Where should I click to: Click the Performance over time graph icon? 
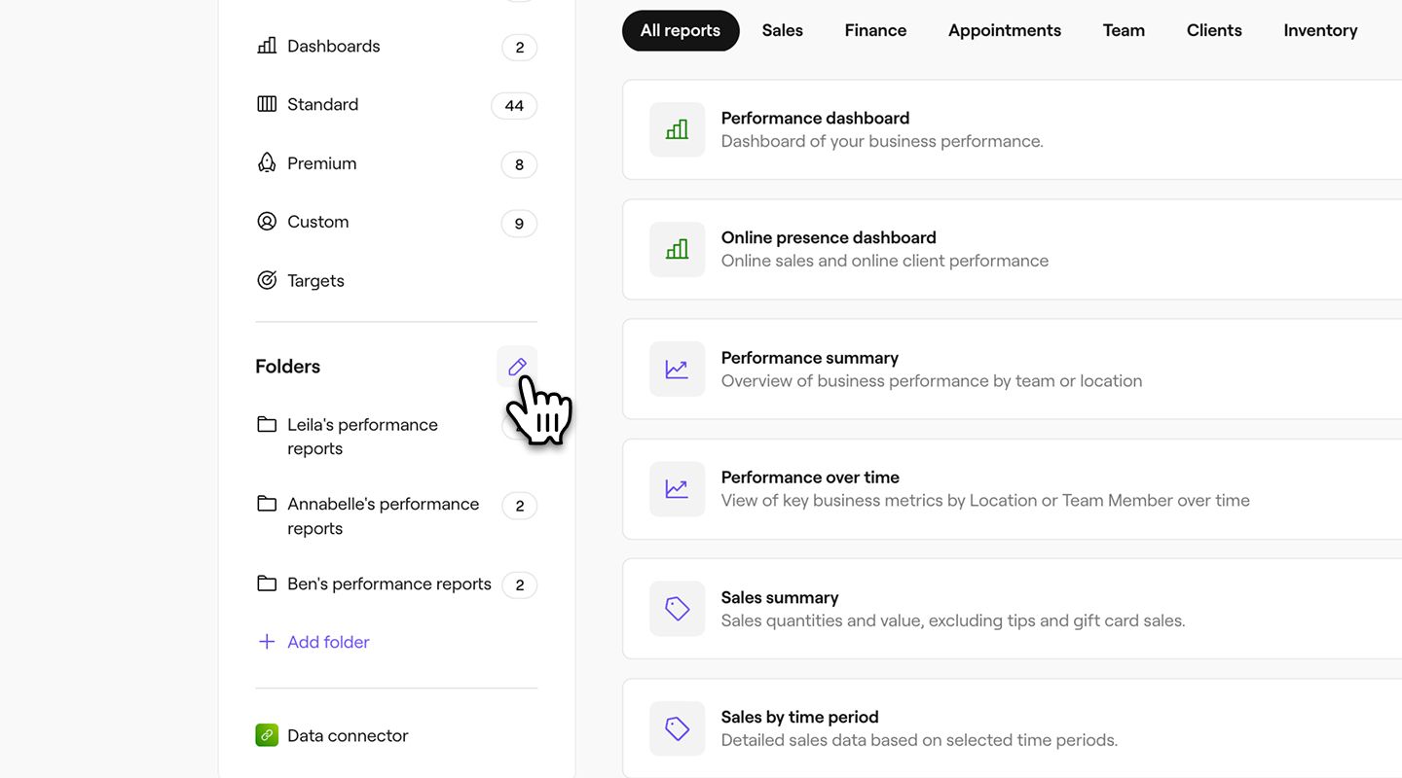pos(677,489)
